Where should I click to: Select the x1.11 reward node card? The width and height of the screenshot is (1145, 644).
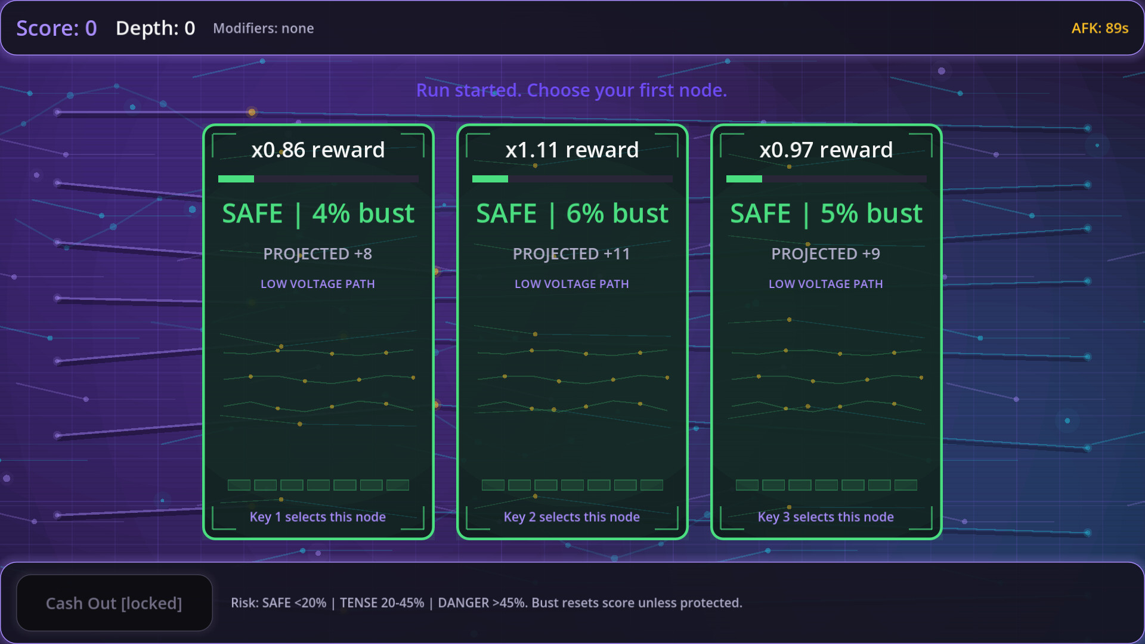[572, 332]
